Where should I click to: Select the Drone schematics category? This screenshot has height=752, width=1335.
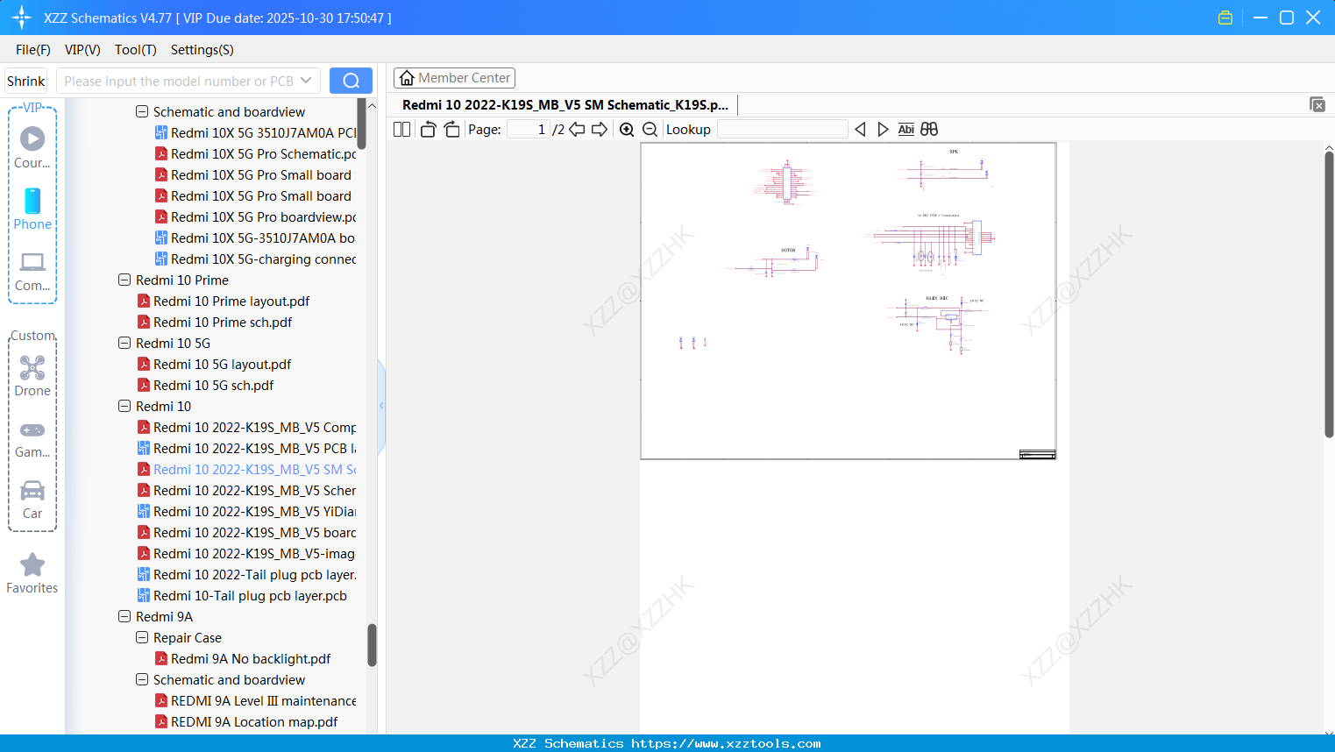point(32,378)
